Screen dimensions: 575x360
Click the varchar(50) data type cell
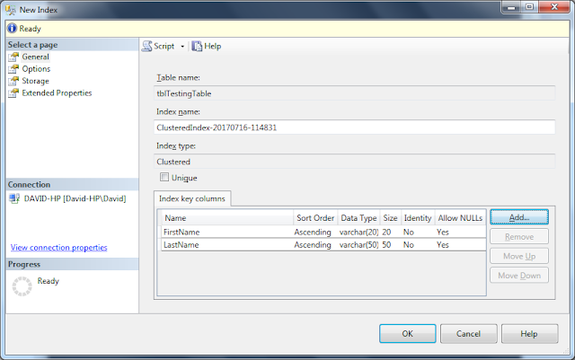click(x=358, y=245)
